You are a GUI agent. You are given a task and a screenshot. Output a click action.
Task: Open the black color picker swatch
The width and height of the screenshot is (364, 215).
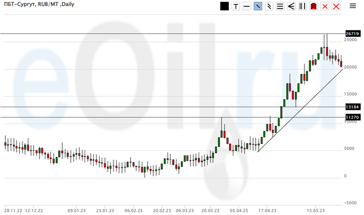[224, 6]
